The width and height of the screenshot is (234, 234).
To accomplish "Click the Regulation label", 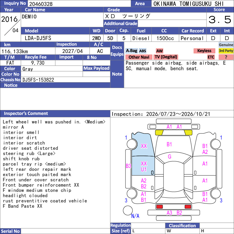I will [121, 225].
